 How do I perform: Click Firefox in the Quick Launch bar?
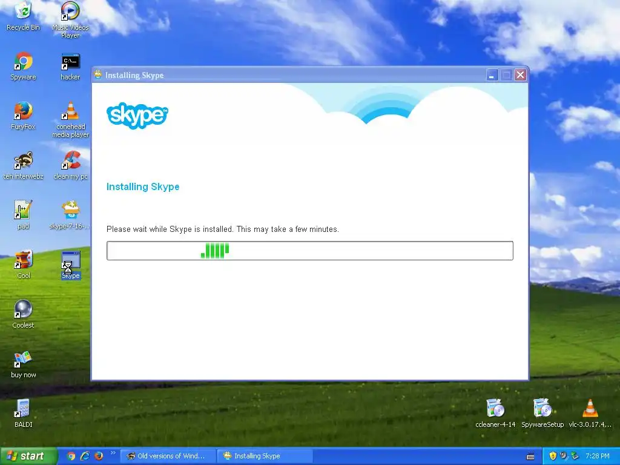pyautogui.click(x=99, y=456)
